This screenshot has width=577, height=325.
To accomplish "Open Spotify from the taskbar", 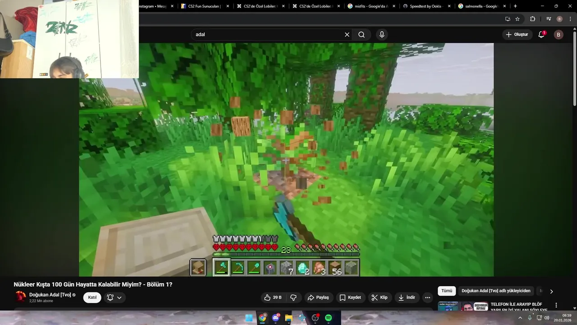I will tap(329, 318).
